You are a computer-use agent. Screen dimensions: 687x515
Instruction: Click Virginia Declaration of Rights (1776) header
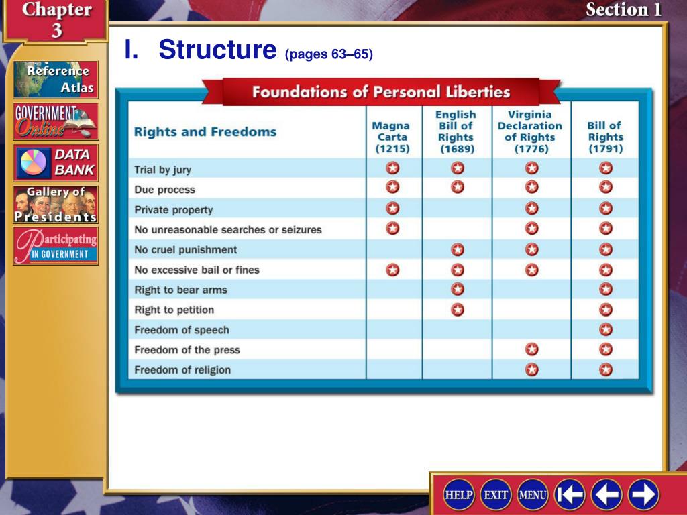(530, 131)
